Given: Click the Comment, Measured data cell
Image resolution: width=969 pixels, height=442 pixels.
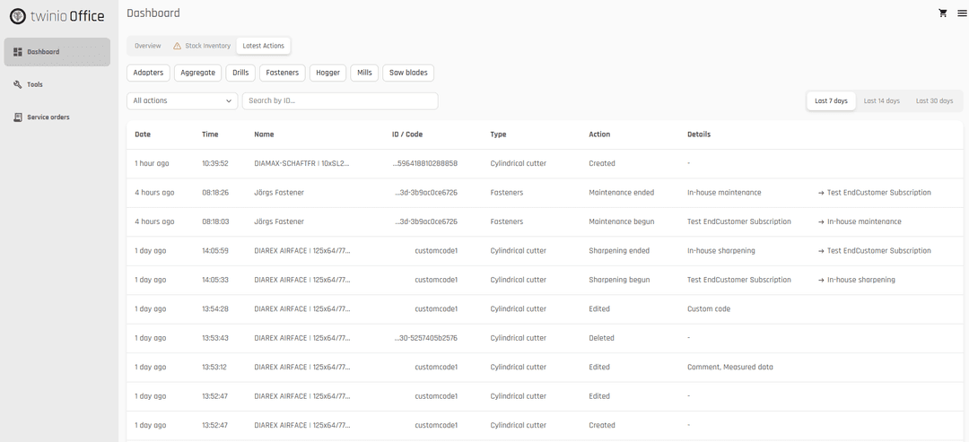Looking at the screenshot, I should (x=729, y=368).
